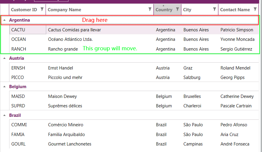Select the Gourmet Lanchonetes row
262x152 pixels.
pyautogui.click(x=70, y=144)
